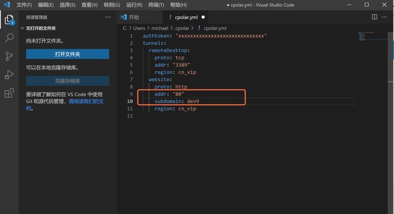
Task: Click the VS Code logo in title bar
Action: [7, 4]
